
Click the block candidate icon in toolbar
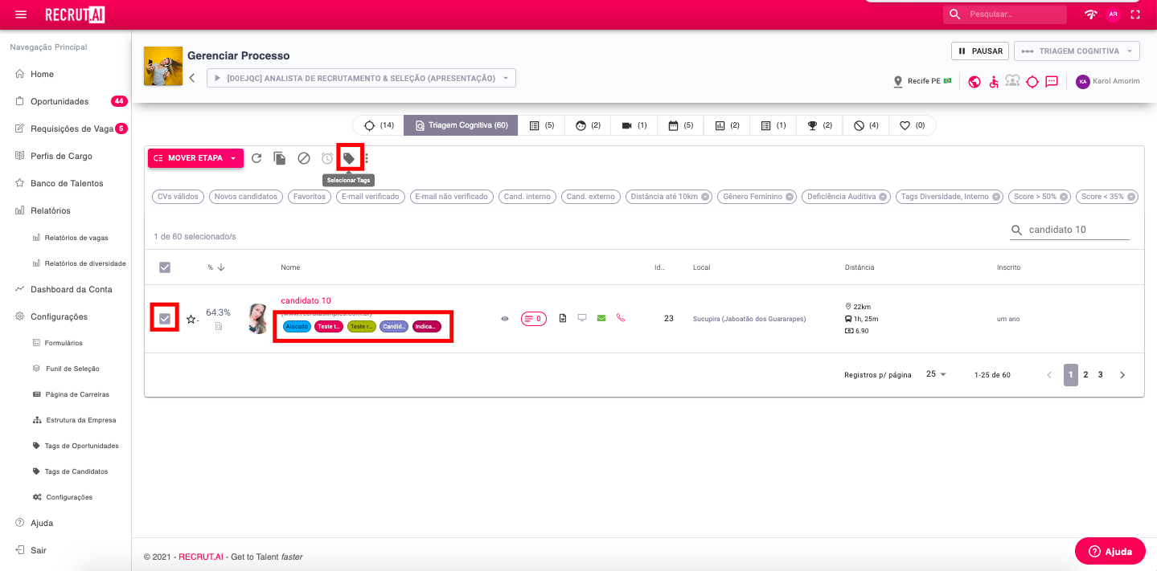pyautogui.click(x=304, y=158)
